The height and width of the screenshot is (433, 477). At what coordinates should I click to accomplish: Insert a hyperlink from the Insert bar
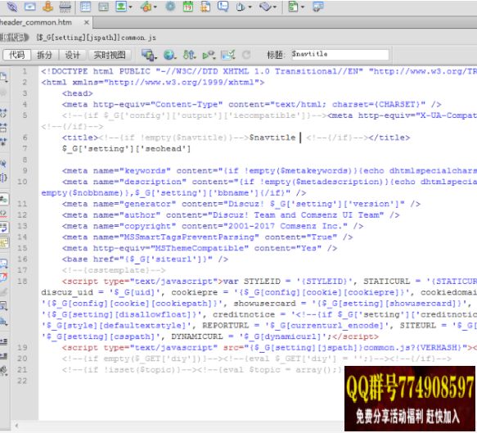(x=12, y=6)
